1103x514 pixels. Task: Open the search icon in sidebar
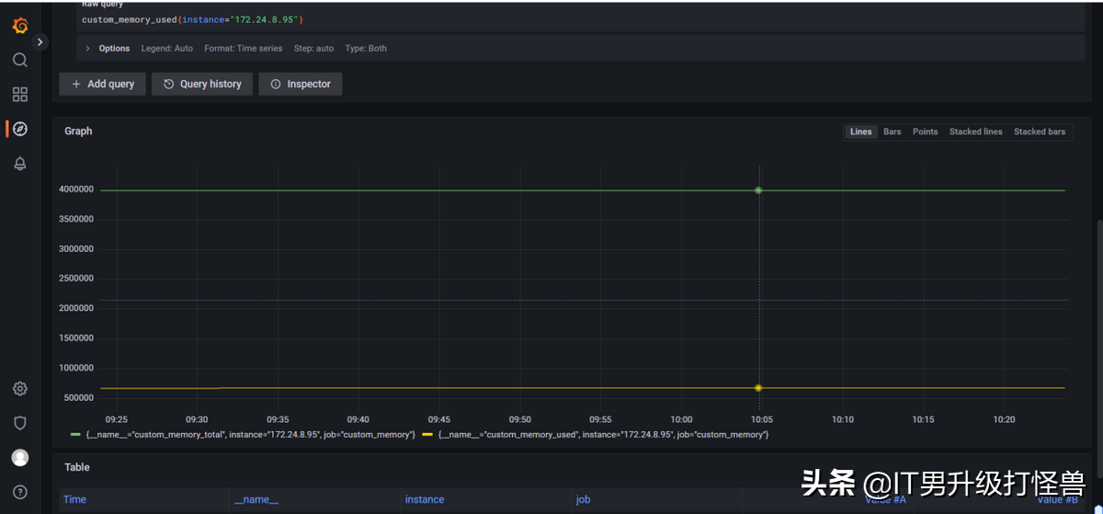coord(20,61)
